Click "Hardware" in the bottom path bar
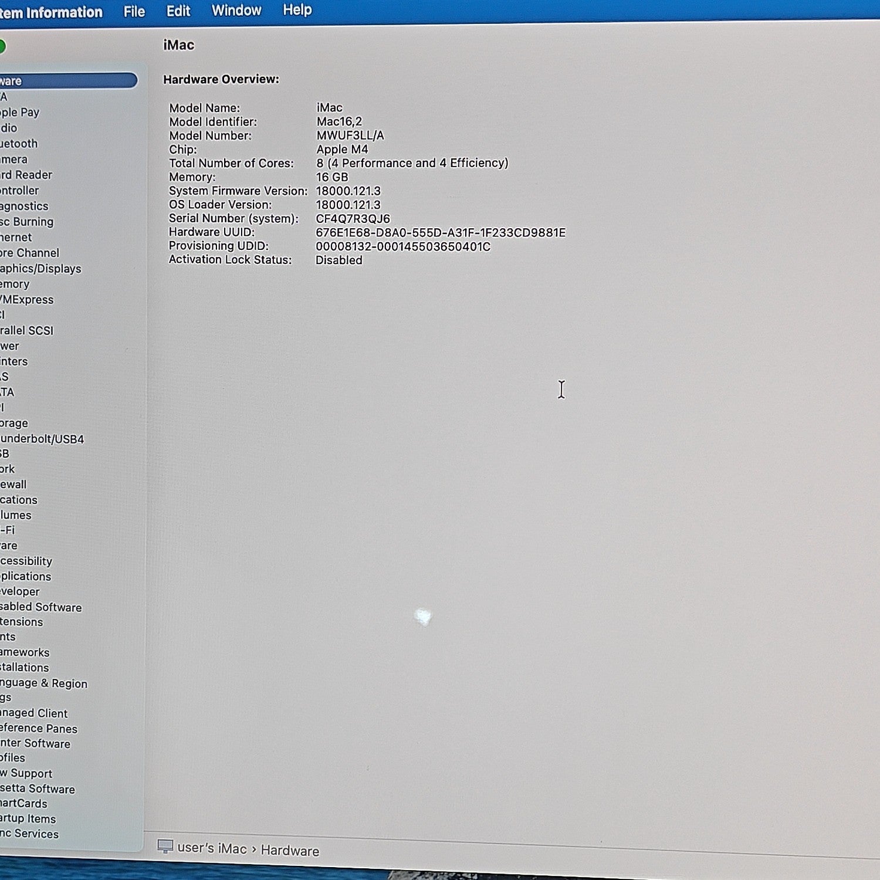The image size is (880, 880). click(x=290, y=851)
